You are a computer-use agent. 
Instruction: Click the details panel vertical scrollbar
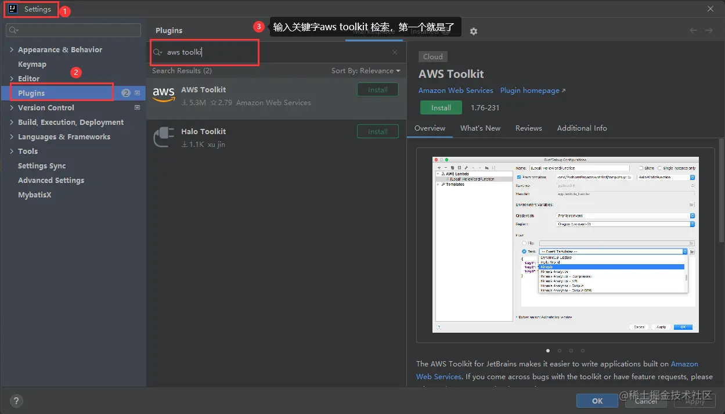click(x=722, y=190)
